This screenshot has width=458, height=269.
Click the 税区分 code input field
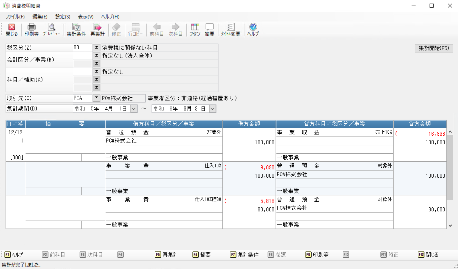(x=82, y=48)
